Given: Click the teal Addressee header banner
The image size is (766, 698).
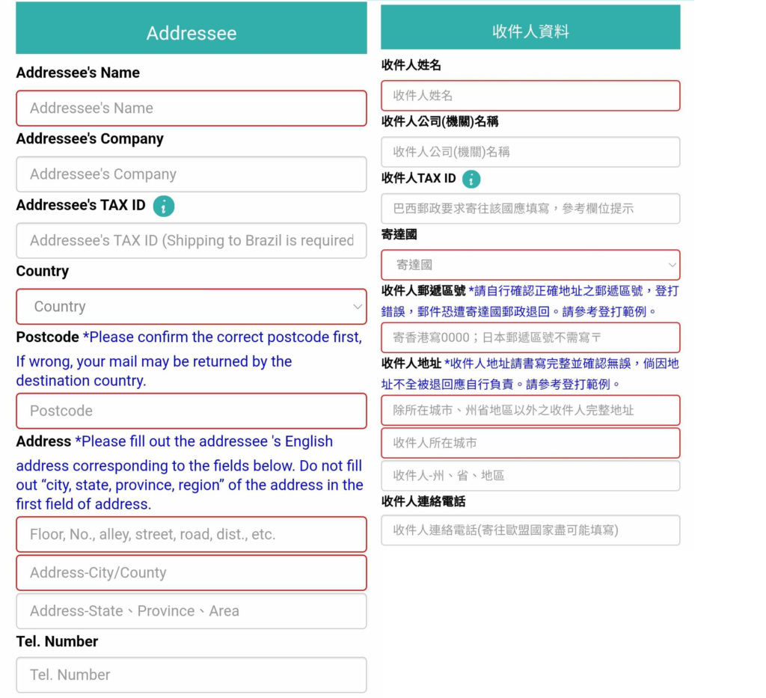Looking at the screenshot, I should coord(191,33).
